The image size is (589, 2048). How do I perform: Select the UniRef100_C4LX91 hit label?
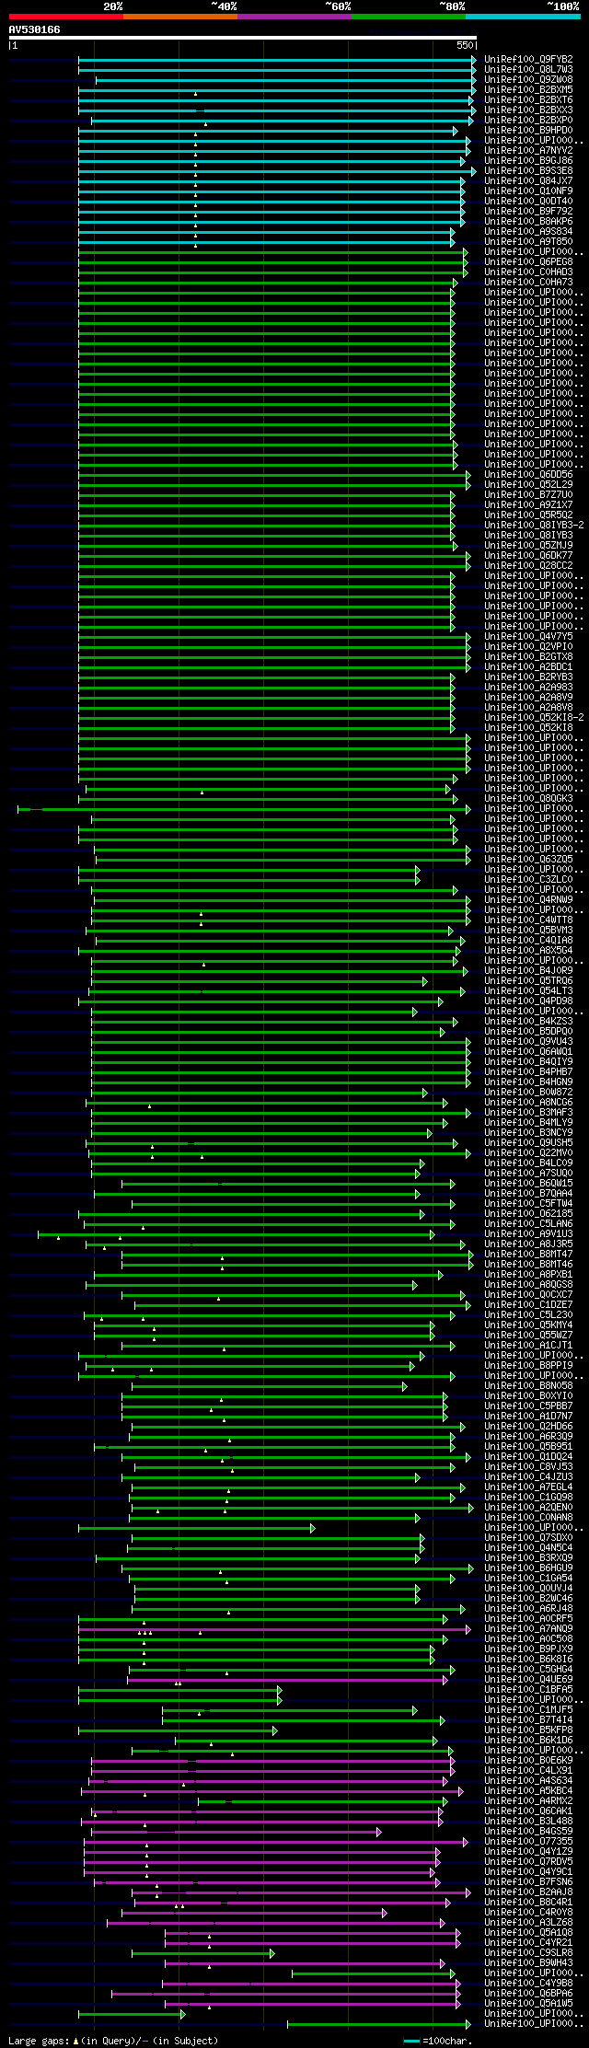528,1770
